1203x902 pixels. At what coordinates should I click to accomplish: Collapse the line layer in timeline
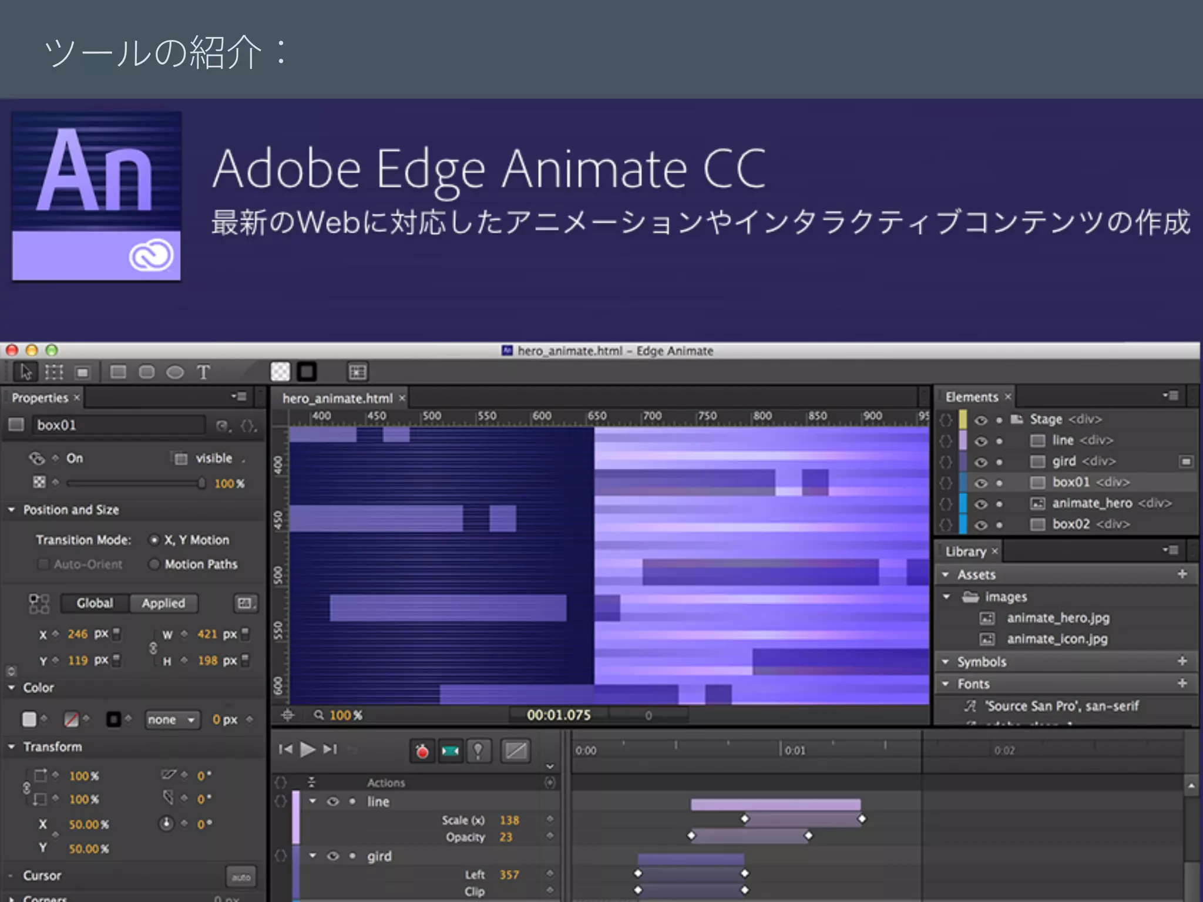click(312, 801)
